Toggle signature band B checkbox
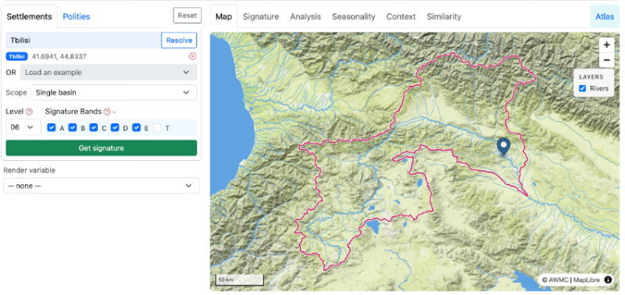The width and height of the screenshot is (625, 295). (72, 127)
